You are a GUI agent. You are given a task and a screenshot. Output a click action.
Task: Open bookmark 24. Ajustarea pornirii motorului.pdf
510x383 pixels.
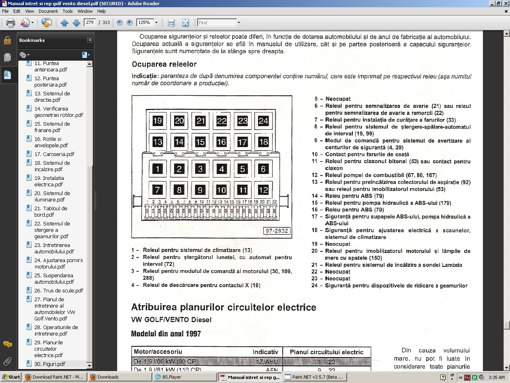[59, 263]
